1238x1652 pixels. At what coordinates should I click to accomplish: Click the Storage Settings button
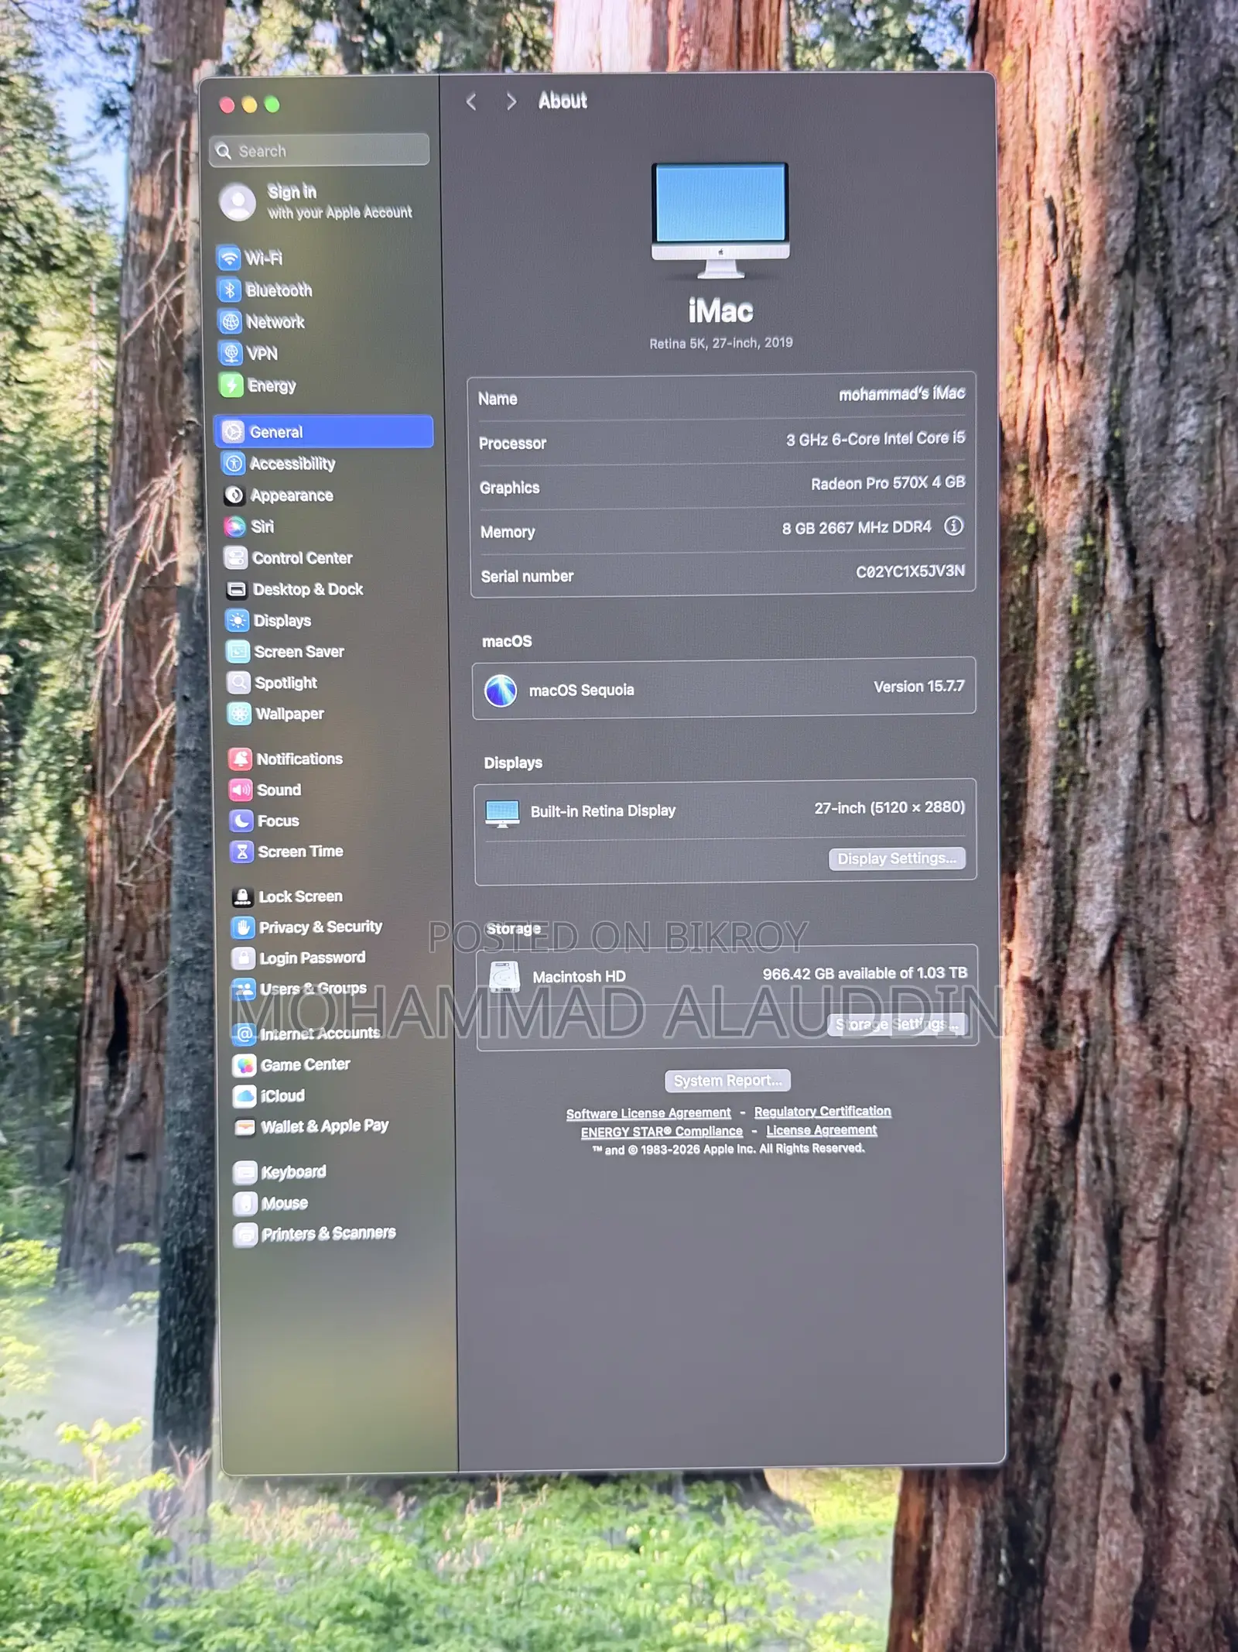tap(898, 1024)
